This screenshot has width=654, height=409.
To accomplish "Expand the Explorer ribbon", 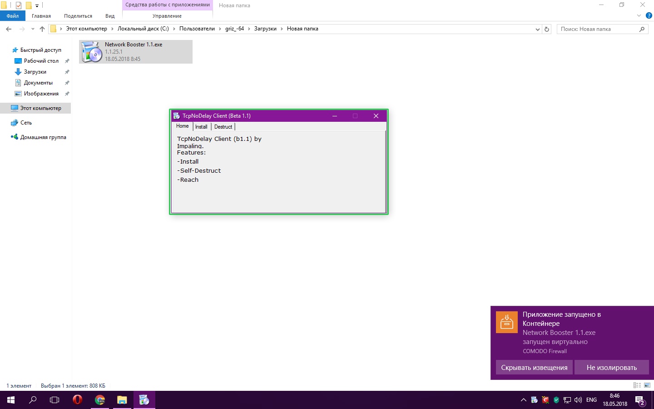I will coord(639,15).
